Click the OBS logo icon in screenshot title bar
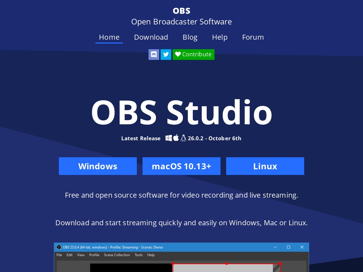The height and width of the screenshot is (272, 363). (x=59, y=247)
